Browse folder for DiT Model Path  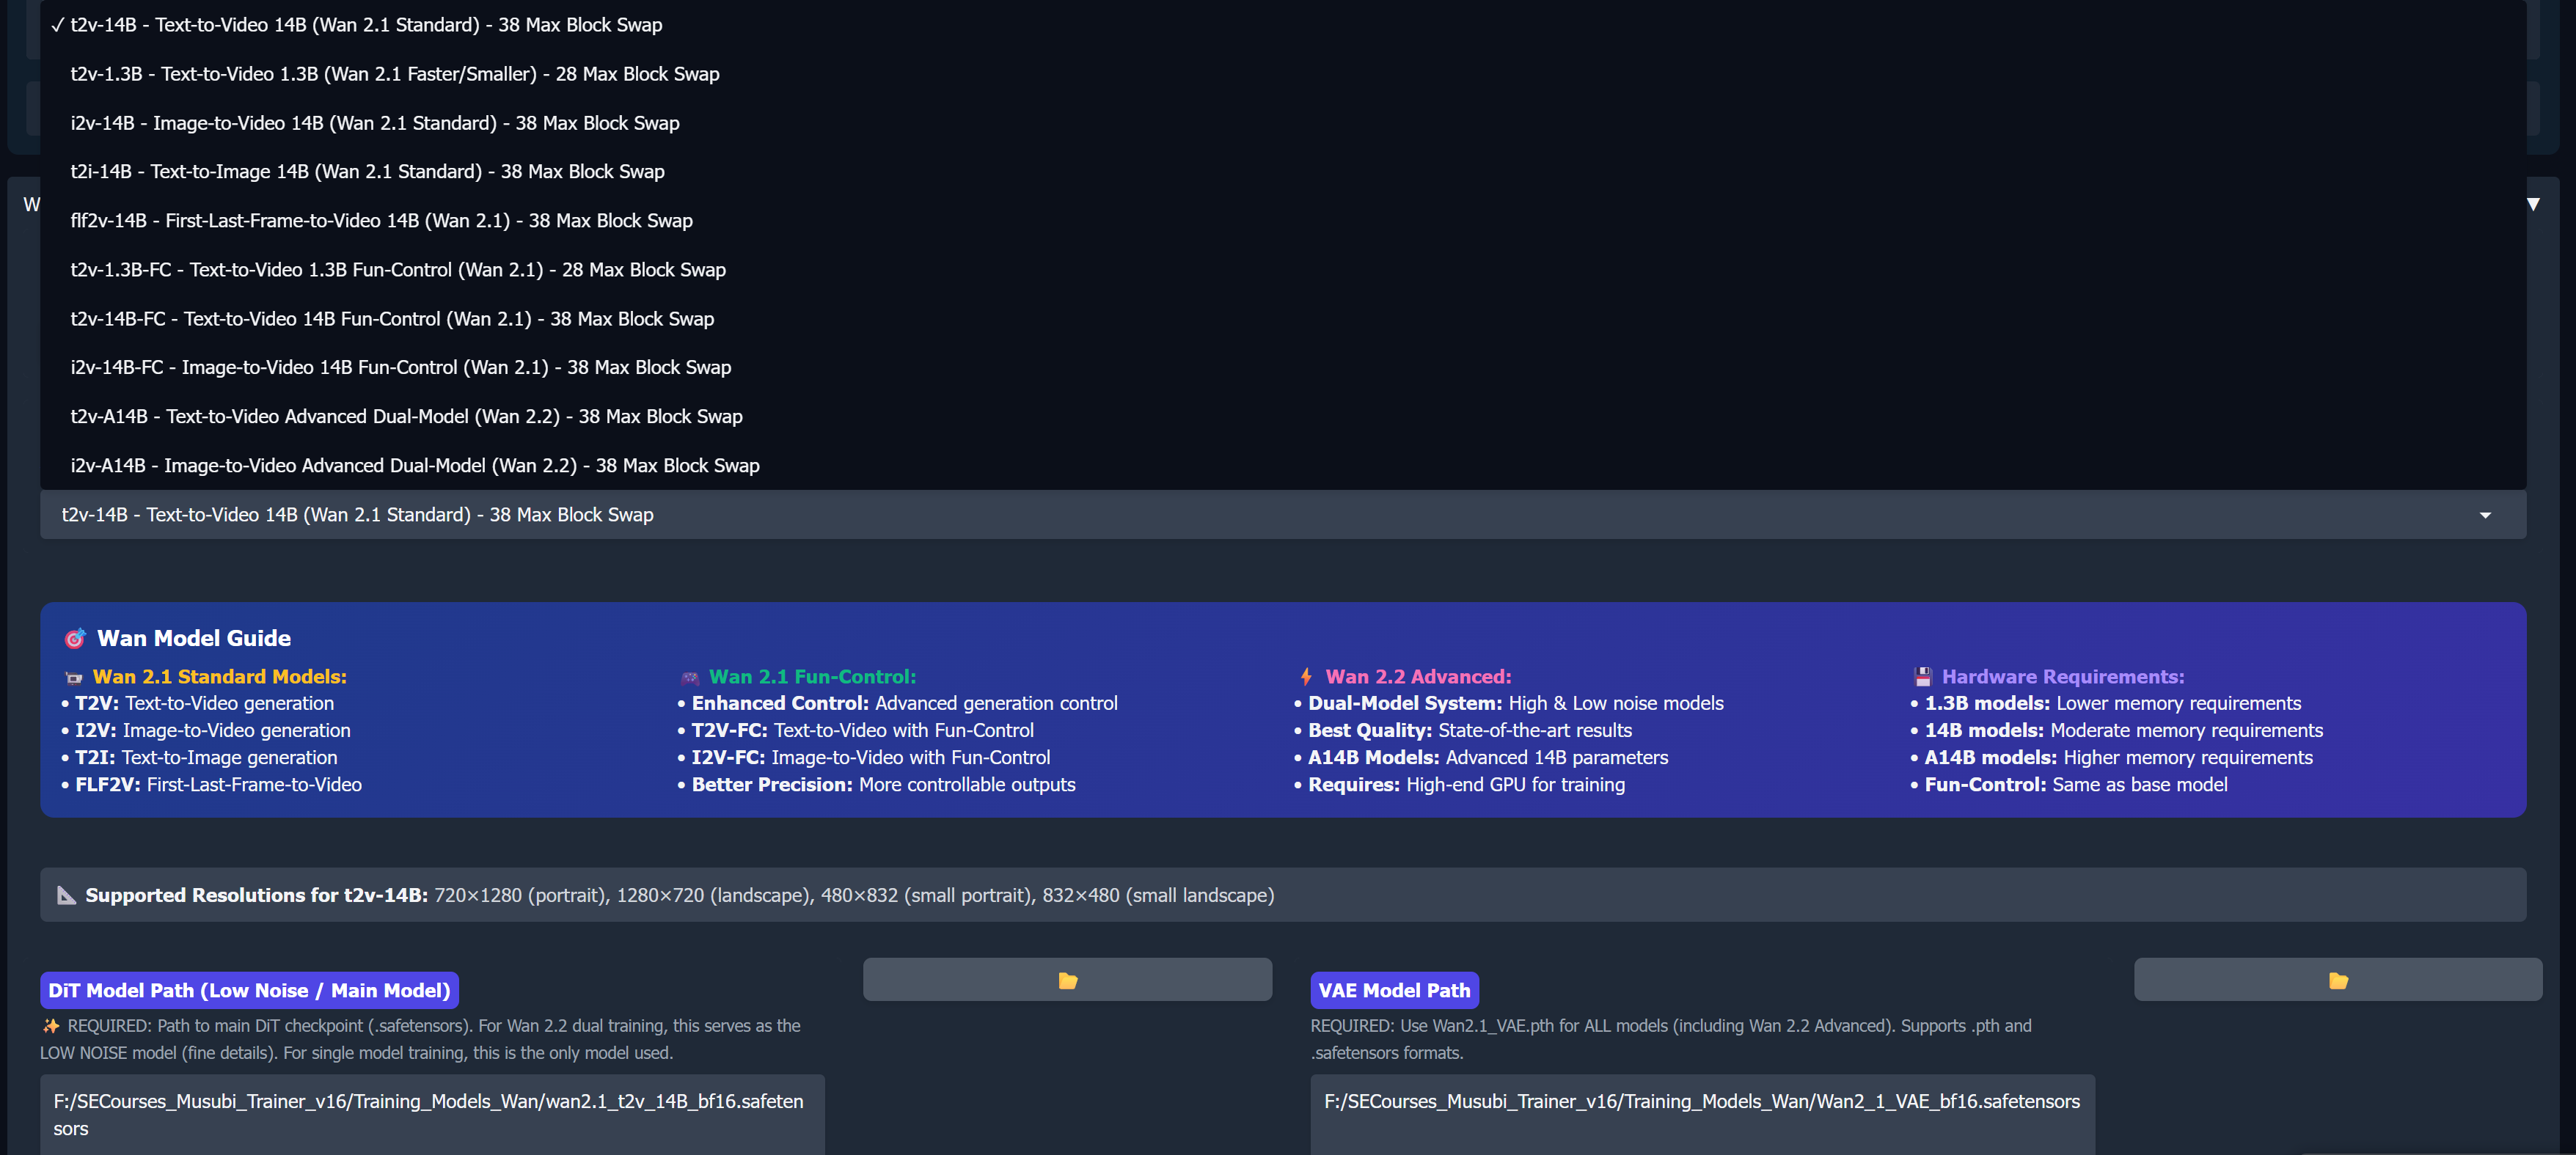click(1067, 980)
